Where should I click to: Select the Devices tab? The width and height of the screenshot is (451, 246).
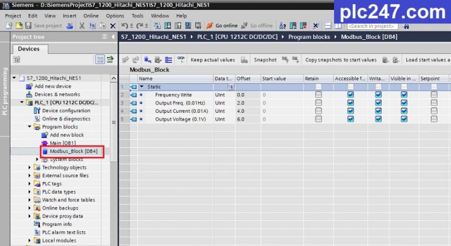(29, 49)
